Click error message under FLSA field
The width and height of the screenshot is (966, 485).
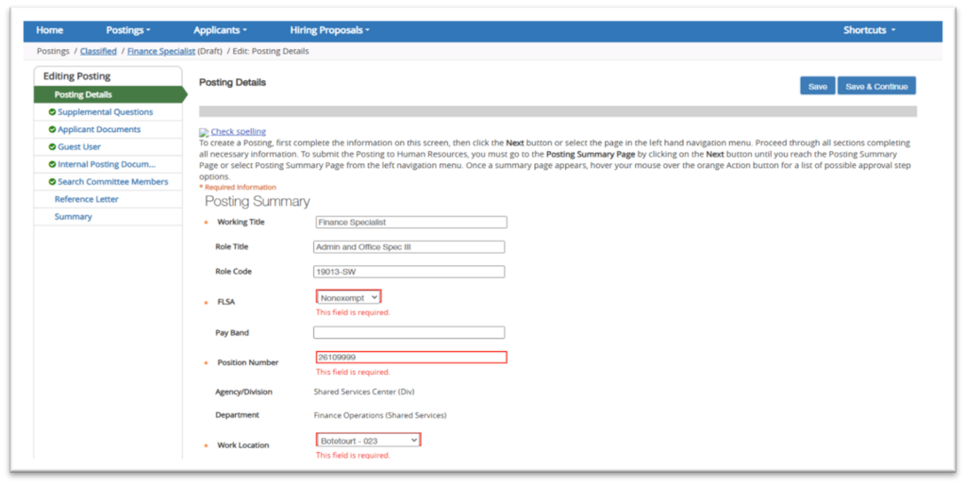353,312
